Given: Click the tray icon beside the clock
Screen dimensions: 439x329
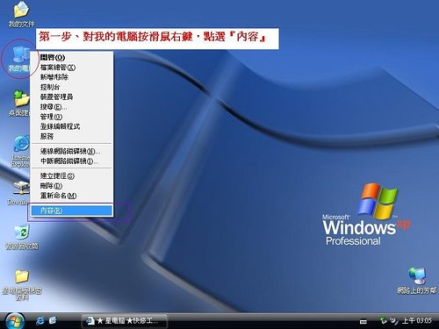Looking at the screenshot, I should pos(394,321).
